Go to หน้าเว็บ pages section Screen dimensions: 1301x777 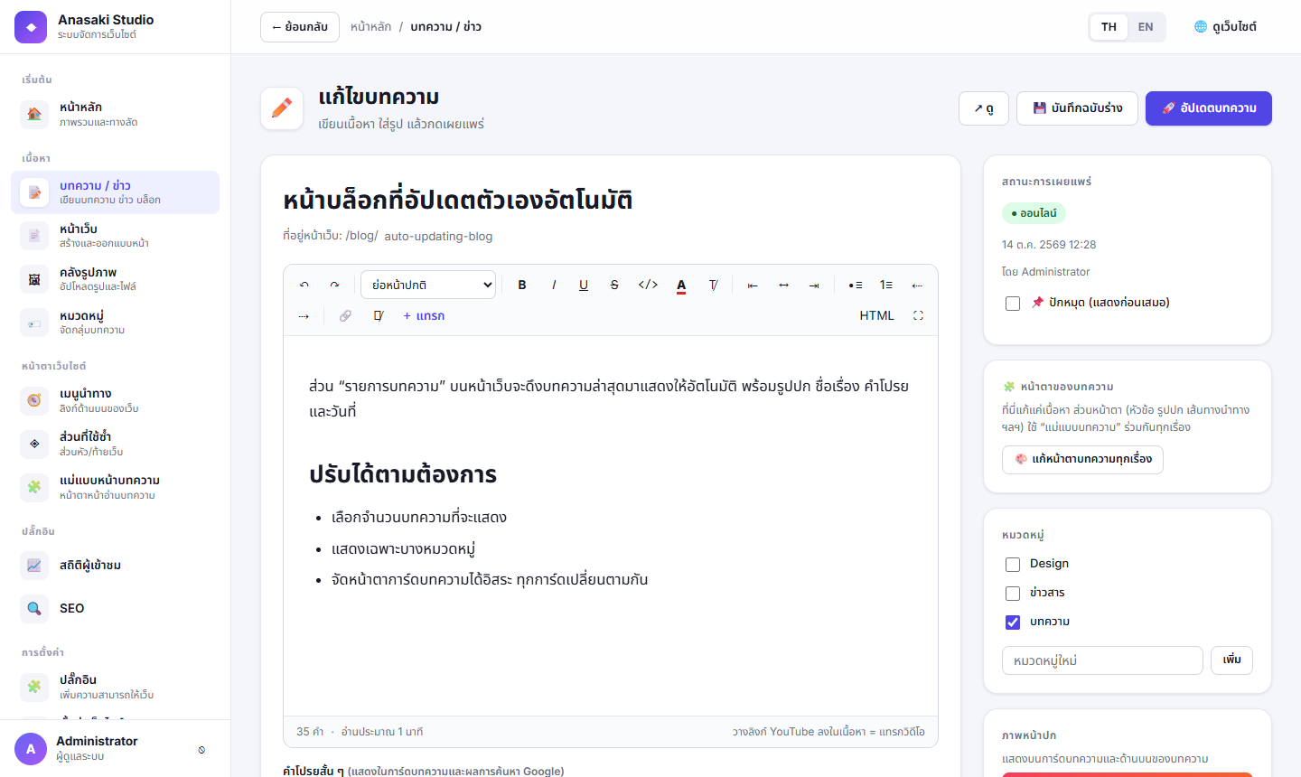(x=115, y=236)
